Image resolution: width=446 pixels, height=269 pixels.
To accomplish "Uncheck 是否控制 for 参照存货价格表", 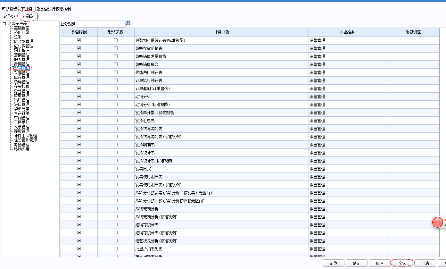I will click(x=79, y=48).
